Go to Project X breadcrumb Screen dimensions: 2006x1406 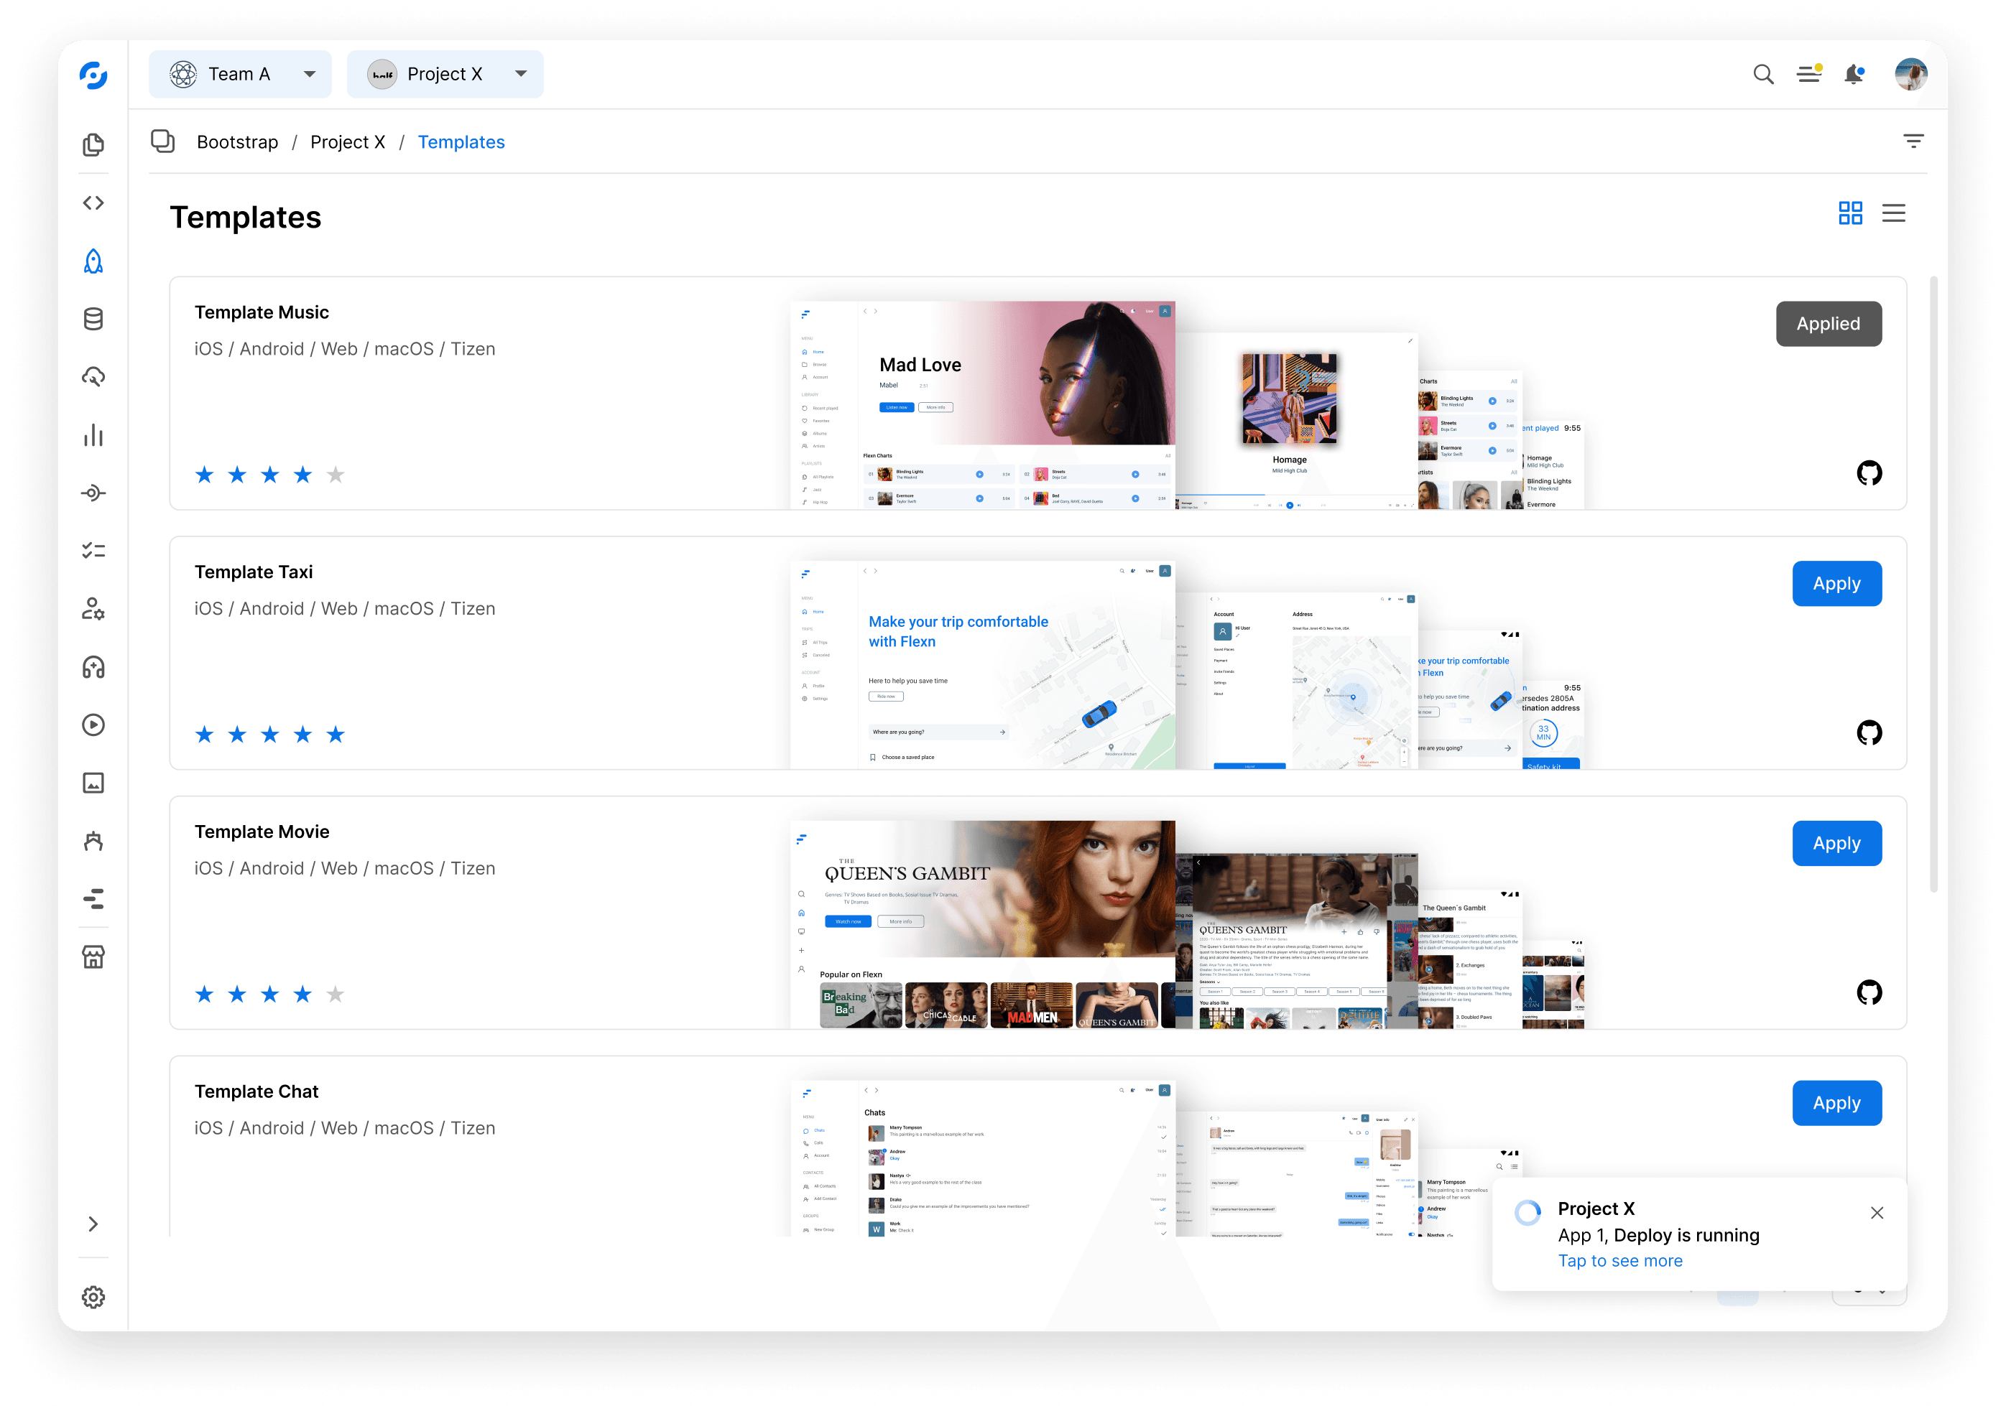[x=348, y=141]
